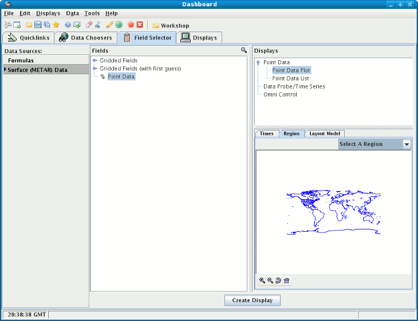Click the save icon in the toolbar

[x=38, y=25]
